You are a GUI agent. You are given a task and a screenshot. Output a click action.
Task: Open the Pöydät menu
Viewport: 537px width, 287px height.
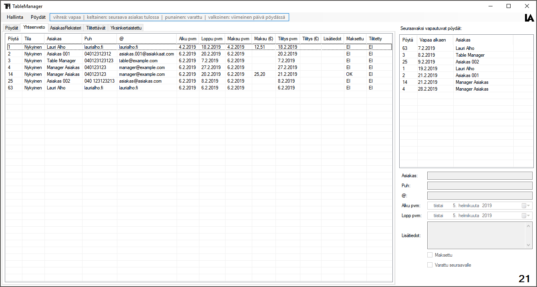(38, 17)
